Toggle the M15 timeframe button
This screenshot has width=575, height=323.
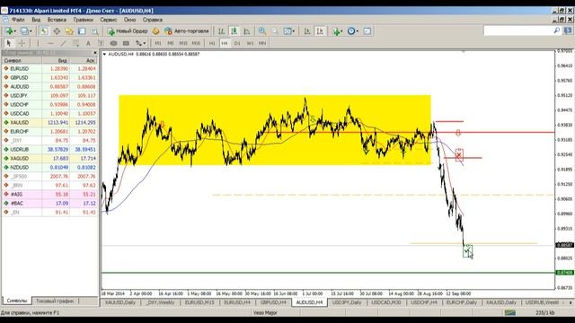[x=183, y=43]
